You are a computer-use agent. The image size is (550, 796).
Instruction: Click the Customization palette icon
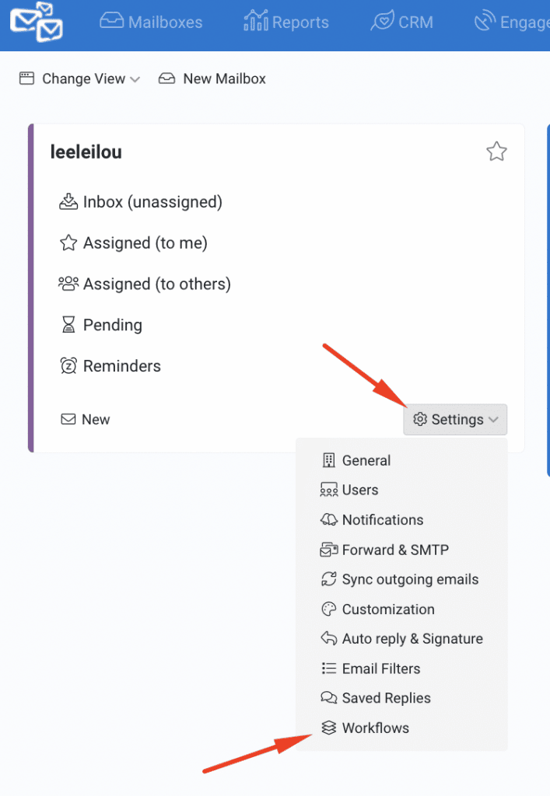point(329,609)
